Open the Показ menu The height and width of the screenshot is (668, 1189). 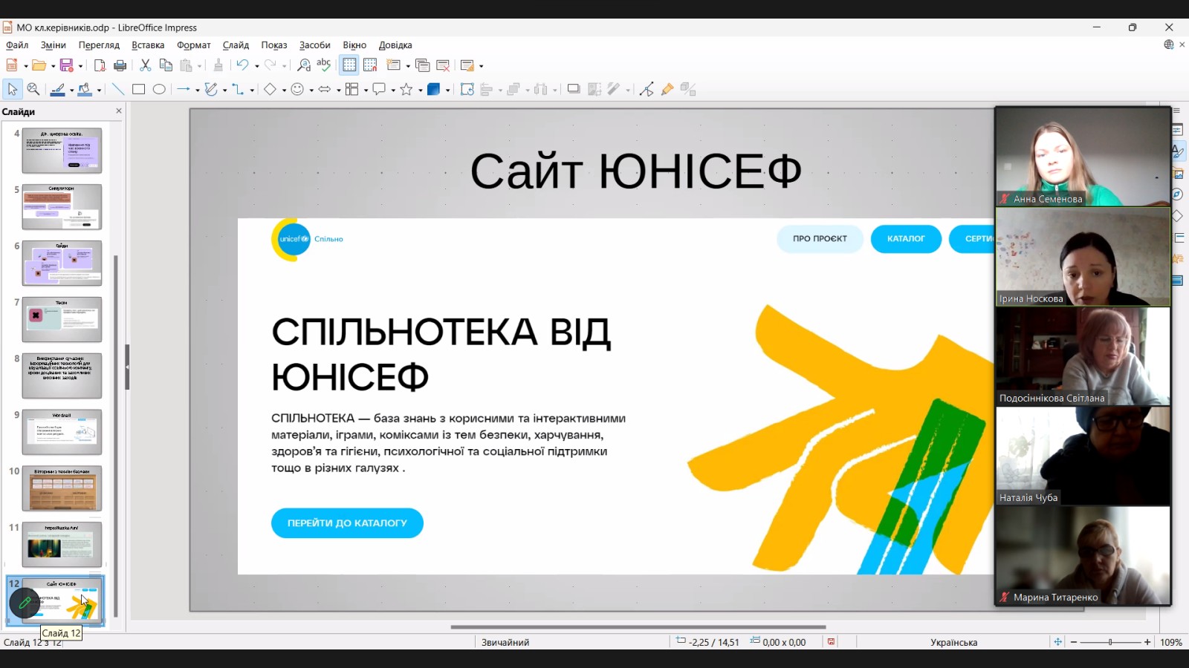click(274, 45)
